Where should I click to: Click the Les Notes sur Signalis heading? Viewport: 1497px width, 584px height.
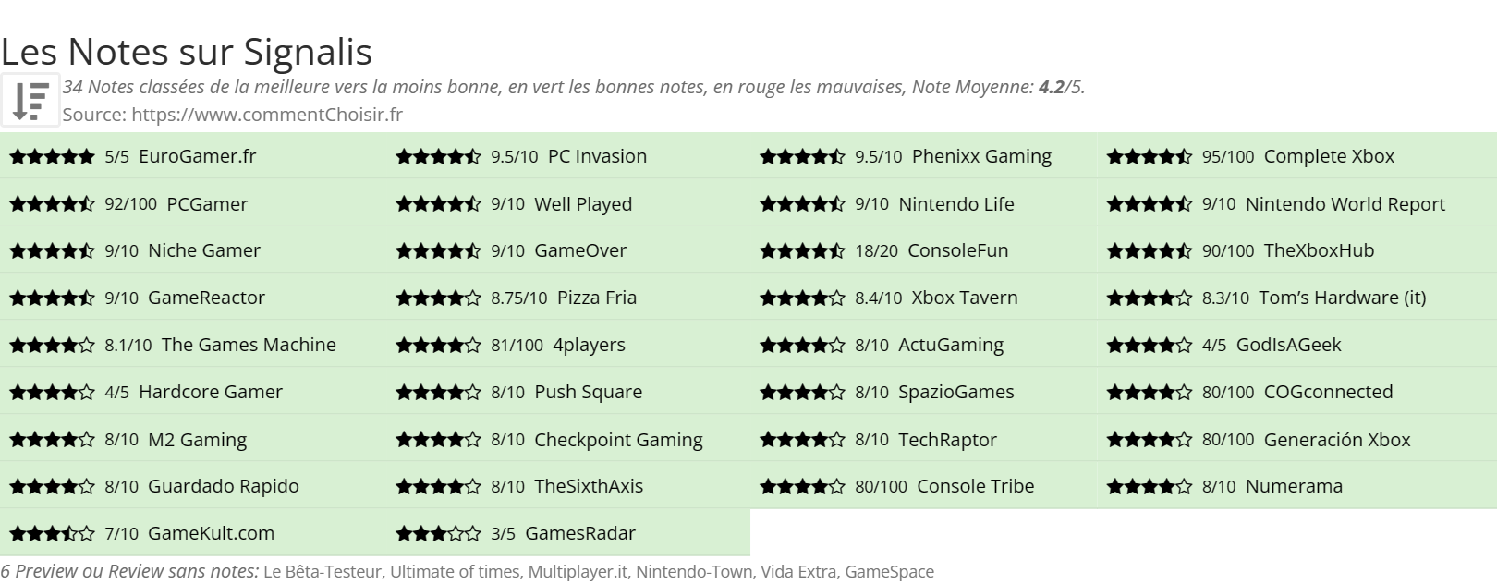point(187,52)
